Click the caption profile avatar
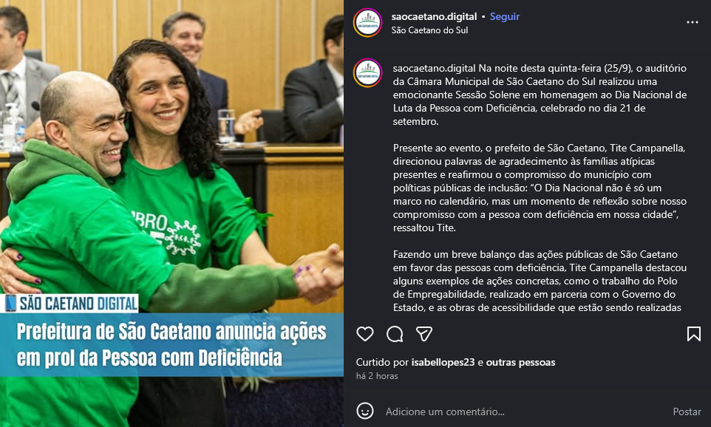Screen dimensions: 711x427 pyautogui.click(x=368, y=72)
